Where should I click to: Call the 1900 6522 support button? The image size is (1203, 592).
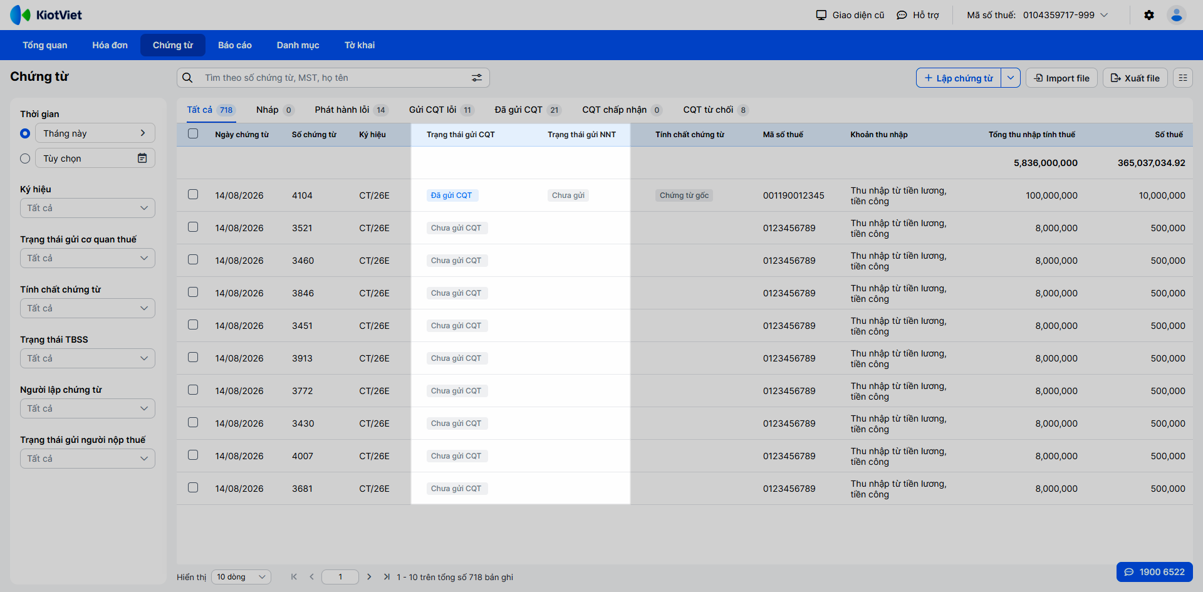pos(1154,572)
